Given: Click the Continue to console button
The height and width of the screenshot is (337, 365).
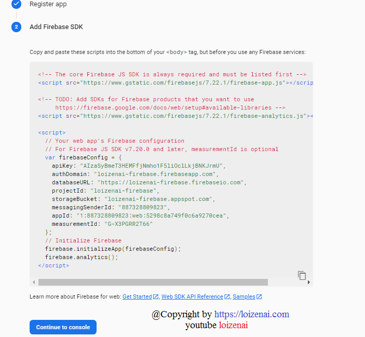Looking at the screenshot, I should pyautogui.click(x=63, y=327).
